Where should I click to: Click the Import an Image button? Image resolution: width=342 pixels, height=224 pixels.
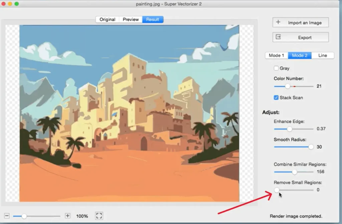(300, 22)
